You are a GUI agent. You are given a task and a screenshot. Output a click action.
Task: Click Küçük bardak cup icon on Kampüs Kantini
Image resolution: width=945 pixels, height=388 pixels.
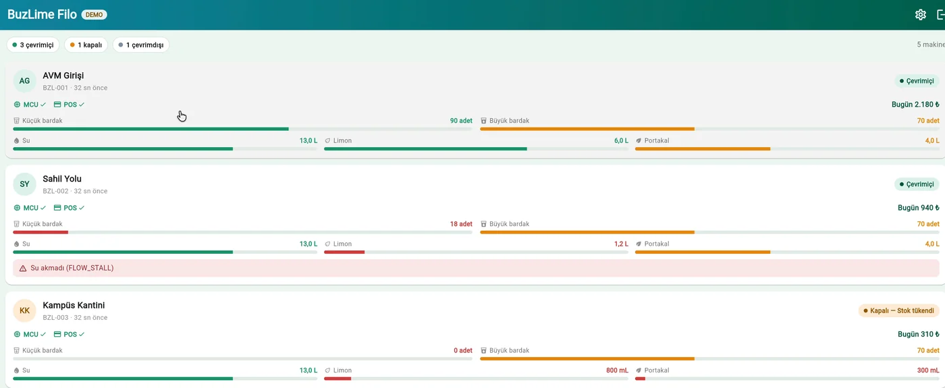17,350
